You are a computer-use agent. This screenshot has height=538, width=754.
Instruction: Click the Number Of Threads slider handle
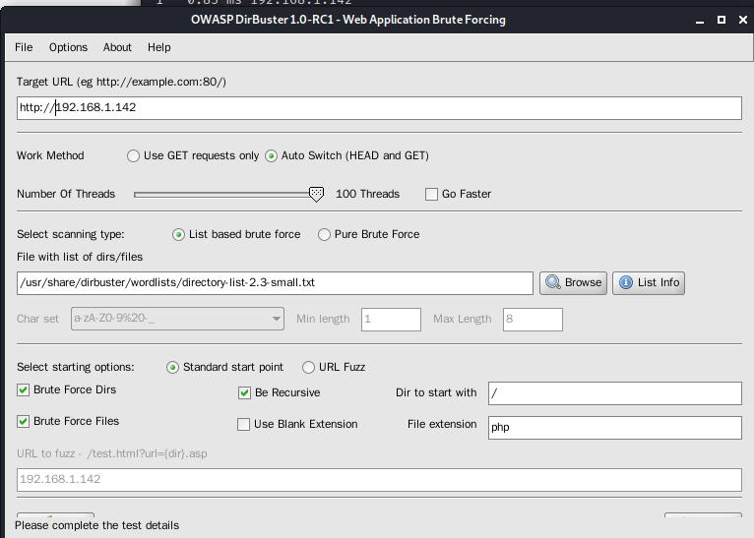click(x=316, y=194)
